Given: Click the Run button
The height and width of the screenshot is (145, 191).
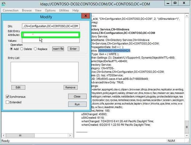Looking at the screenshot, I should pos(77,104).
